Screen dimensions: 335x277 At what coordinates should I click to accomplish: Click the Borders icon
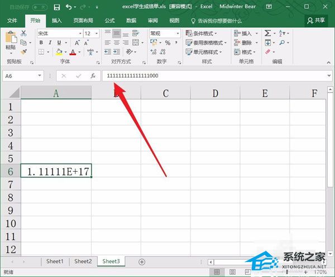tap(41, 52)
